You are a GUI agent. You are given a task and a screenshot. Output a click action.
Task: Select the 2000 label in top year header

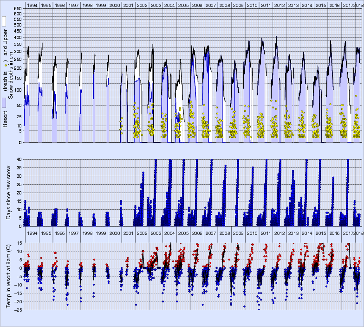[114, 5]
